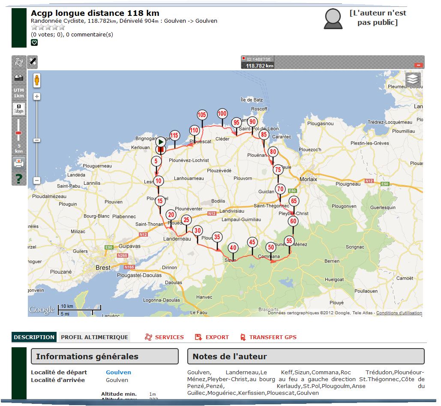441x406 pixels.
Task: Click the kilometer 90 marker
Action: (x=252, y=122)
